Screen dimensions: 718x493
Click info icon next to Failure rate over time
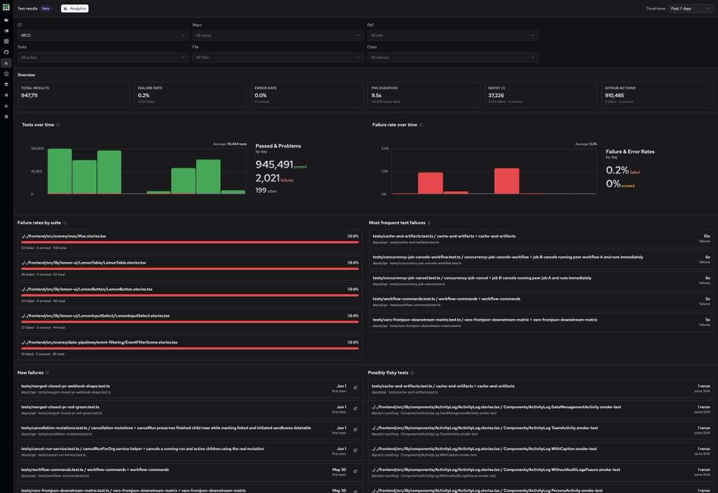[x=421, y=125]
